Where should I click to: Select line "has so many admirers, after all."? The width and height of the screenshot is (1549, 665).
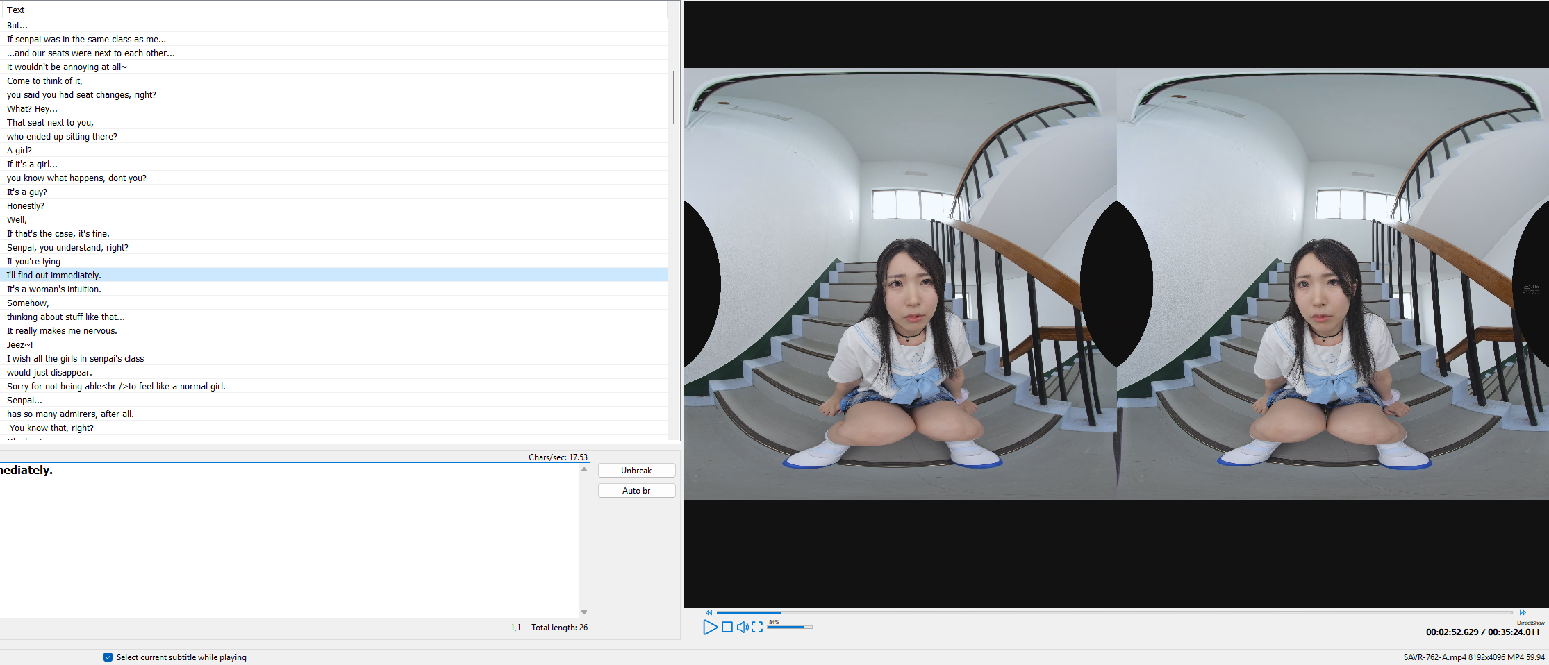click(x=335, y=414)
